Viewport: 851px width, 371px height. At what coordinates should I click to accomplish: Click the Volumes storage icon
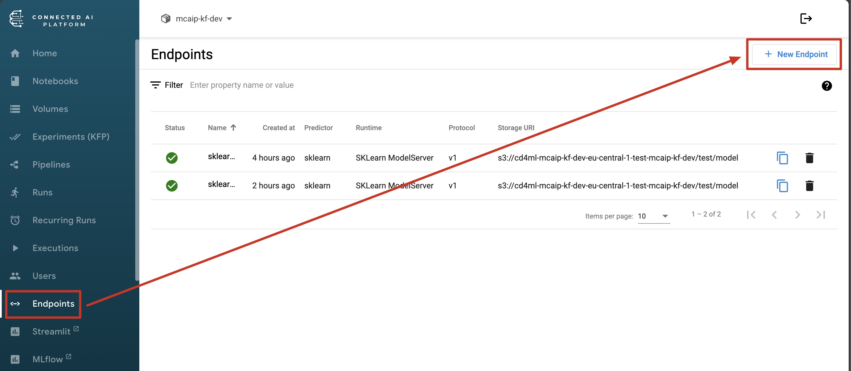pyautogui.click(x=15, y=109)
